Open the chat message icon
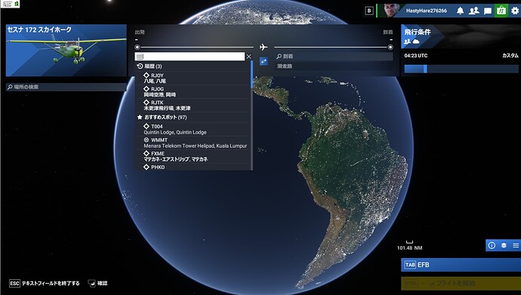521x295 pixels. [488, 11]
